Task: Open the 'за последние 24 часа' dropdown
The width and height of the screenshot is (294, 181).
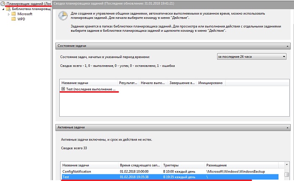Action: [x=252, y=56]
